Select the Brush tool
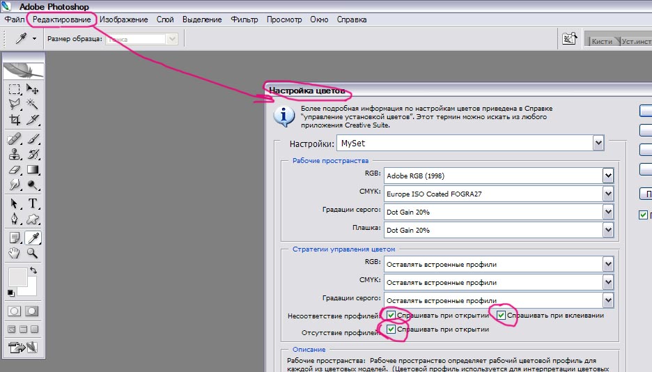 (33, 139)
